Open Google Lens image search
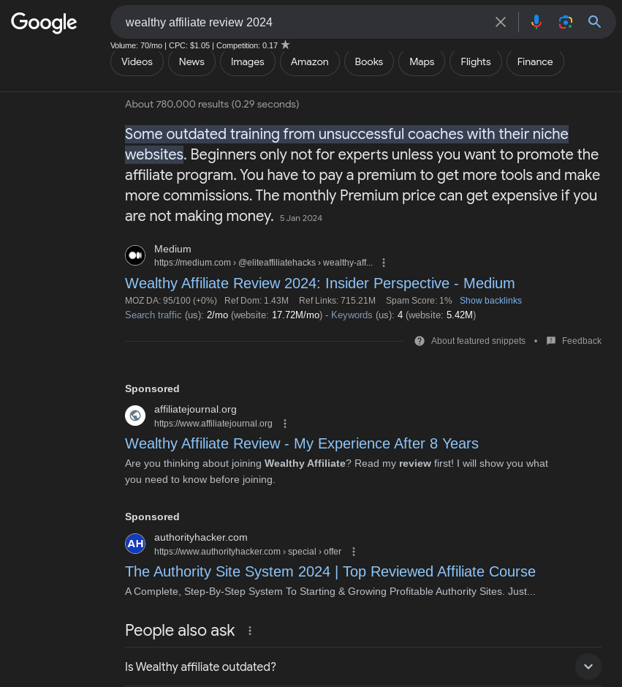The width and height of the screenshot is (622, 687). 566,22
